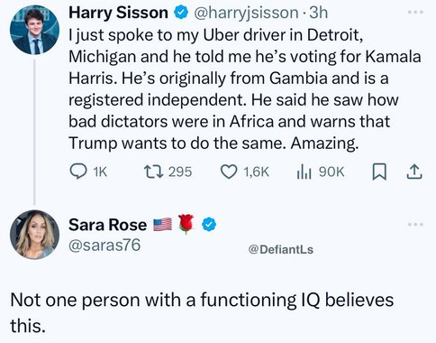
Task: Click the Sara Rose display name
Action: pos(108,225)
